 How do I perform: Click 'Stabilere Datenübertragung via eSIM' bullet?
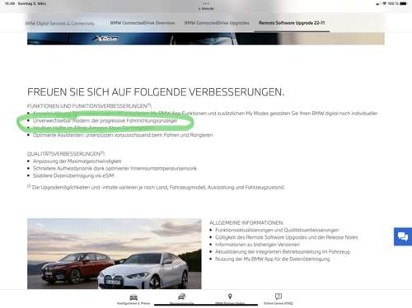click(73, 175)
